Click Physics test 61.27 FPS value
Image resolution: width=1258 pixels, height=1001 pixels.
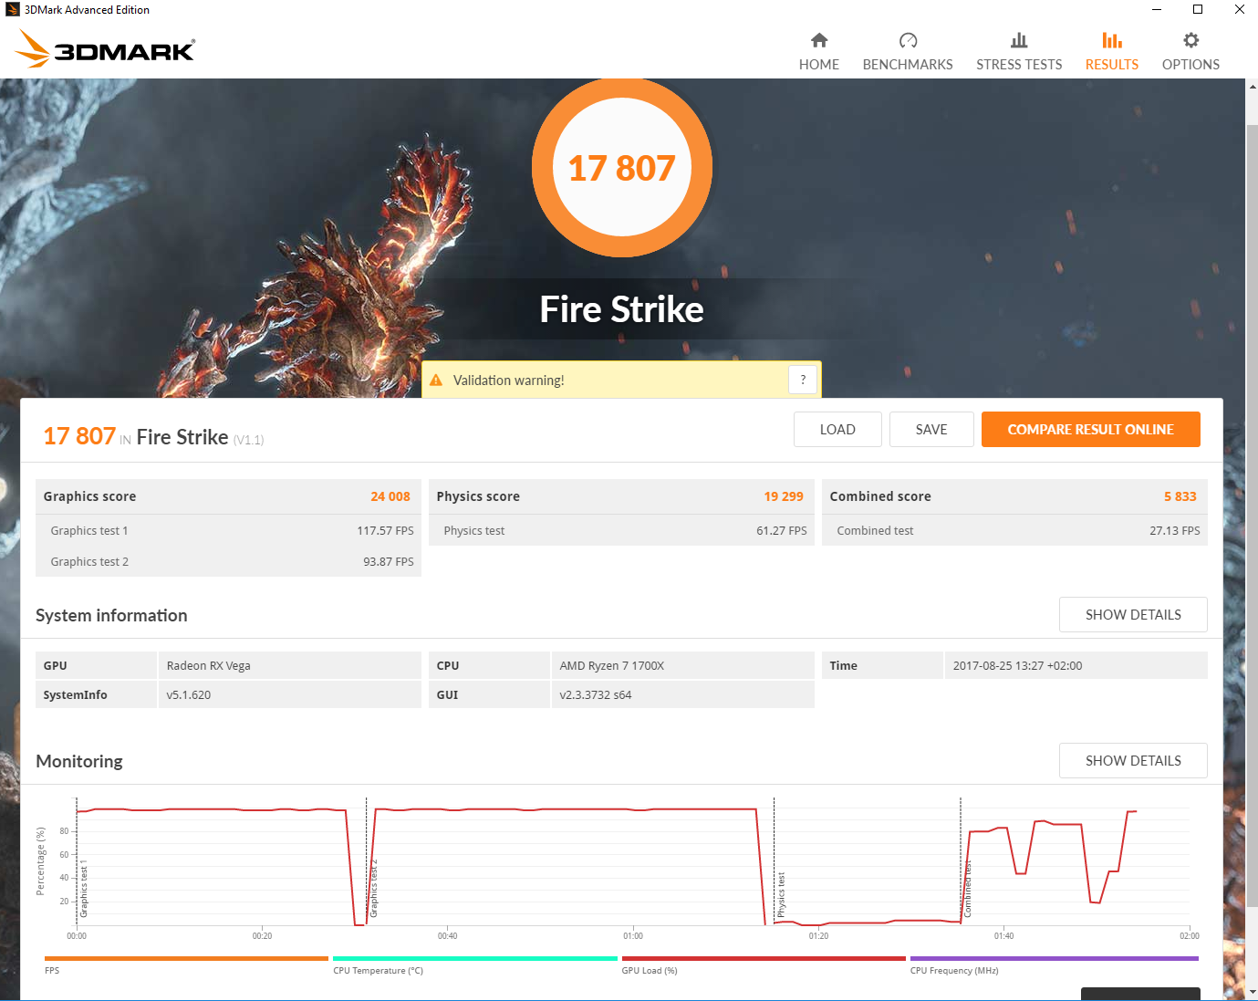(x=782, y=531)
